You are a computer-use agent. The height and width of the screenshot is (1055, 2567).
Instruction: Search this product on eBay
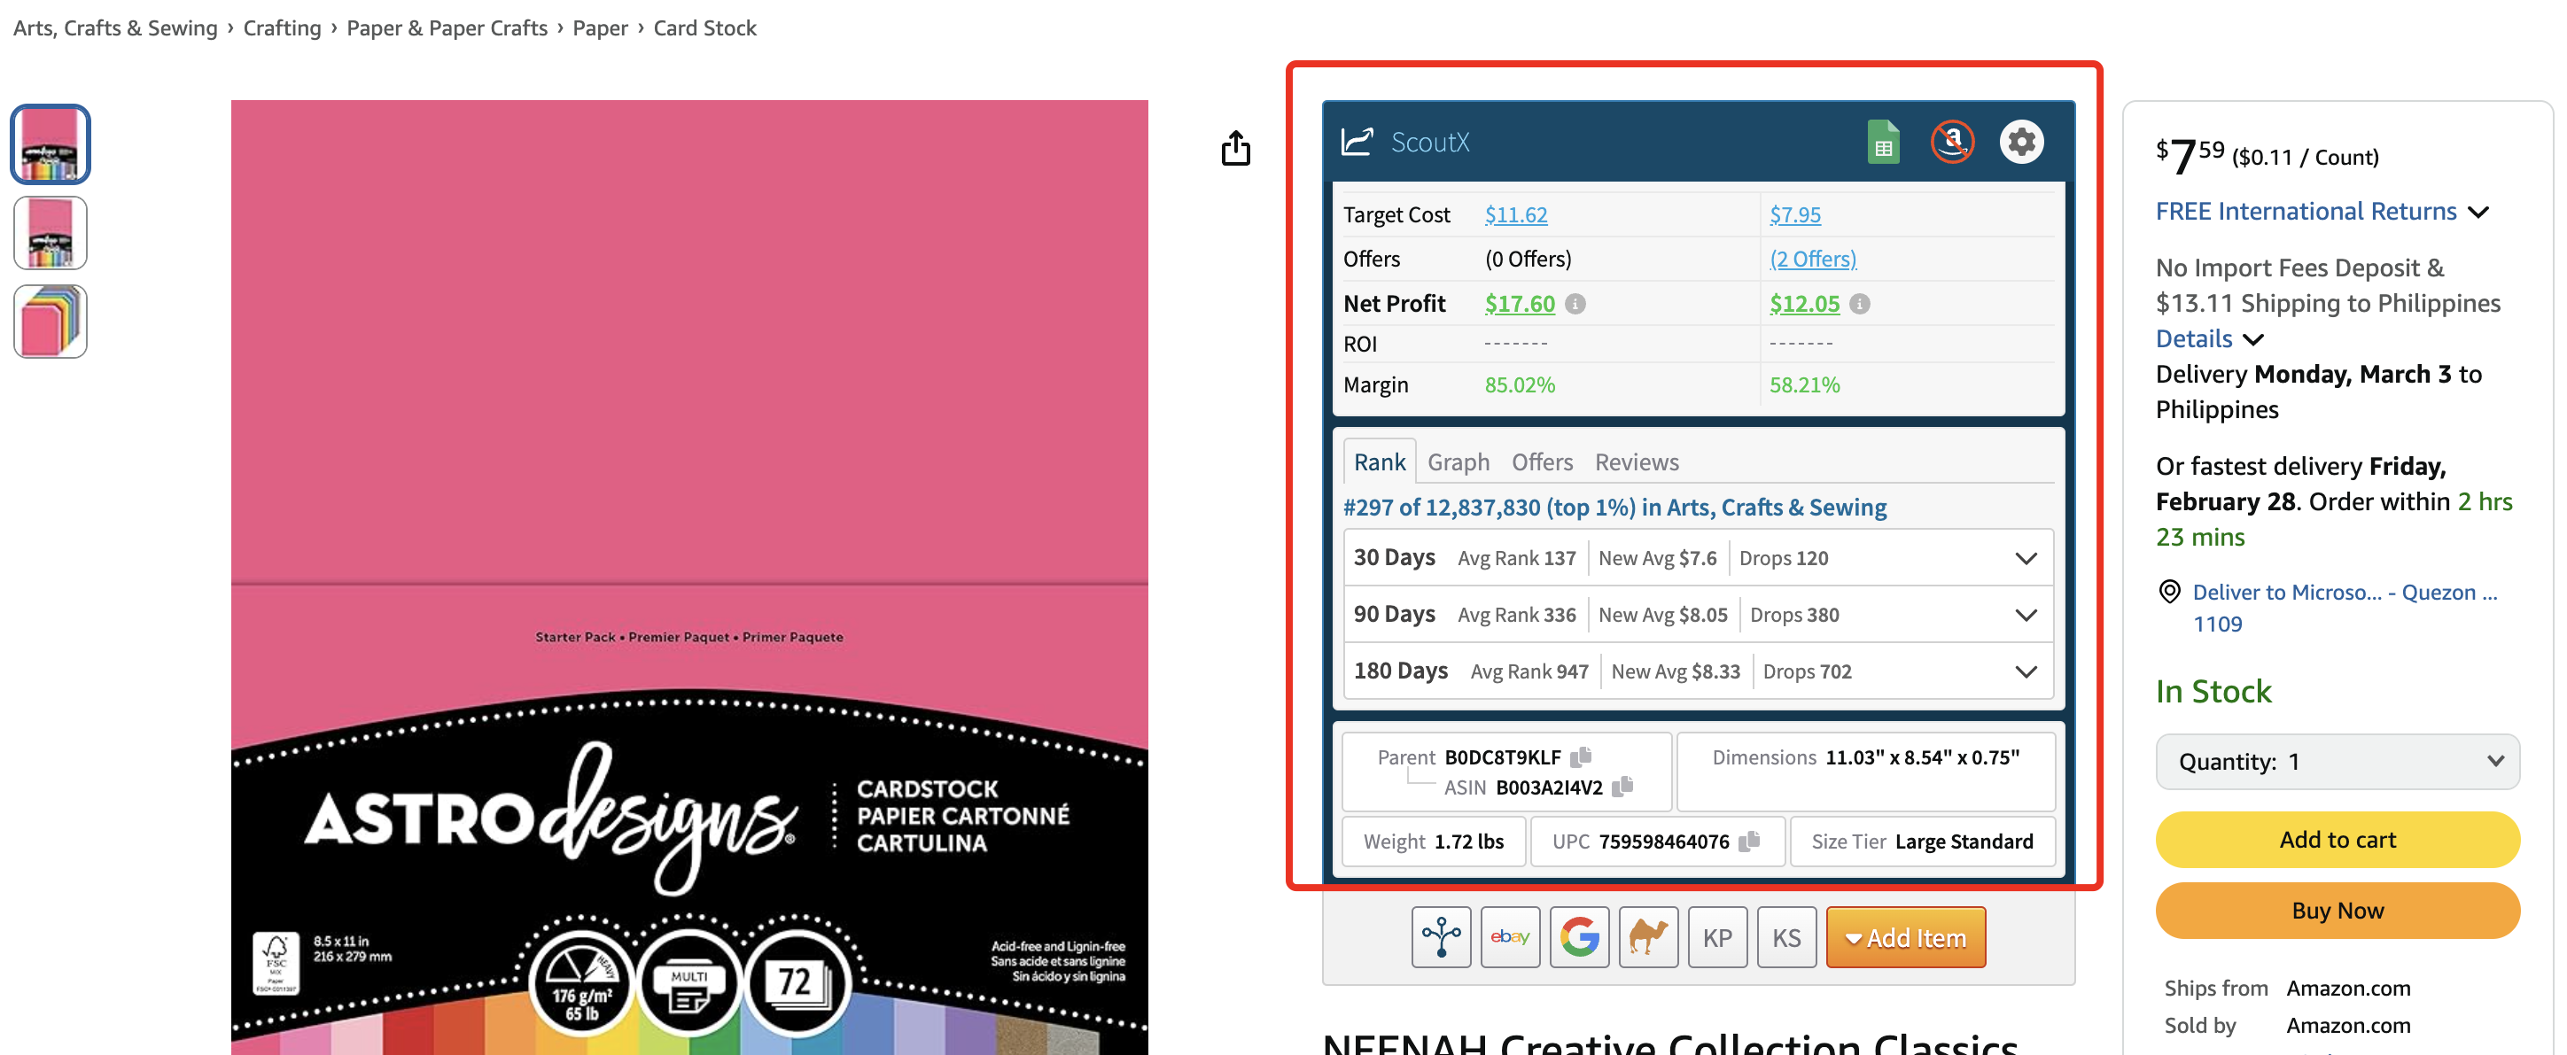(x=1510, y=937)
